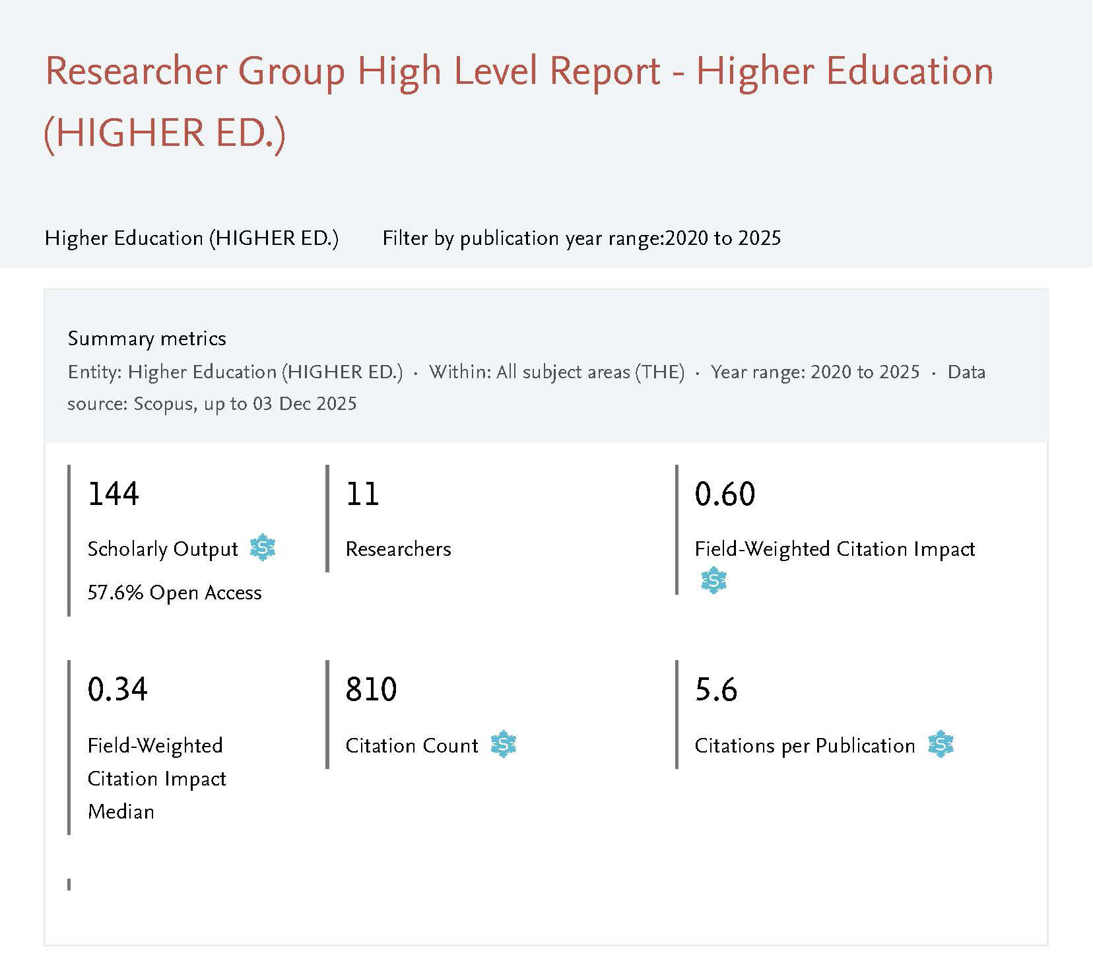Open the Scholarly Output metric label
The width and height of the screenshot is (1093, 975).
click(x=162, y=549)
